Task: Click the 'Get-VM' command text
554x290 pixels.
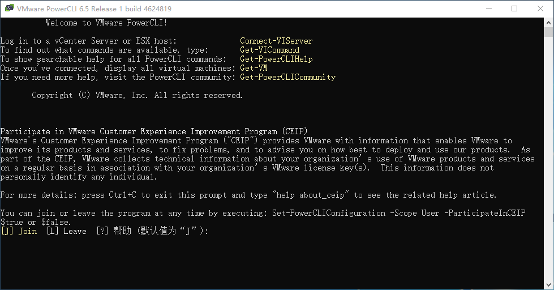Action: (x=254, y=68)
